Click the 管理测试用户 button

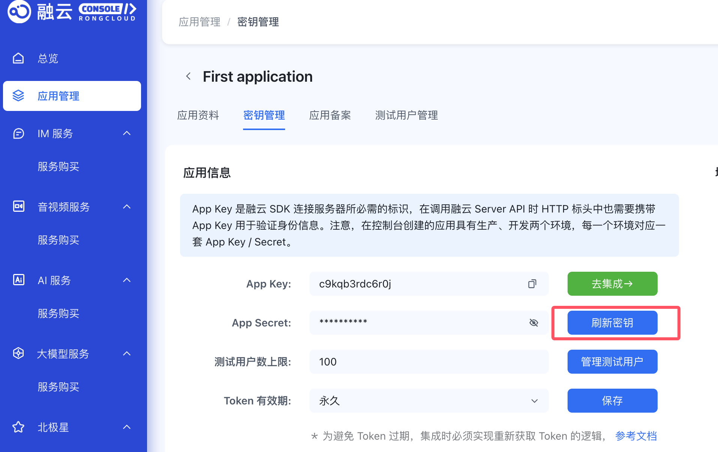click(x=612, y=362)
